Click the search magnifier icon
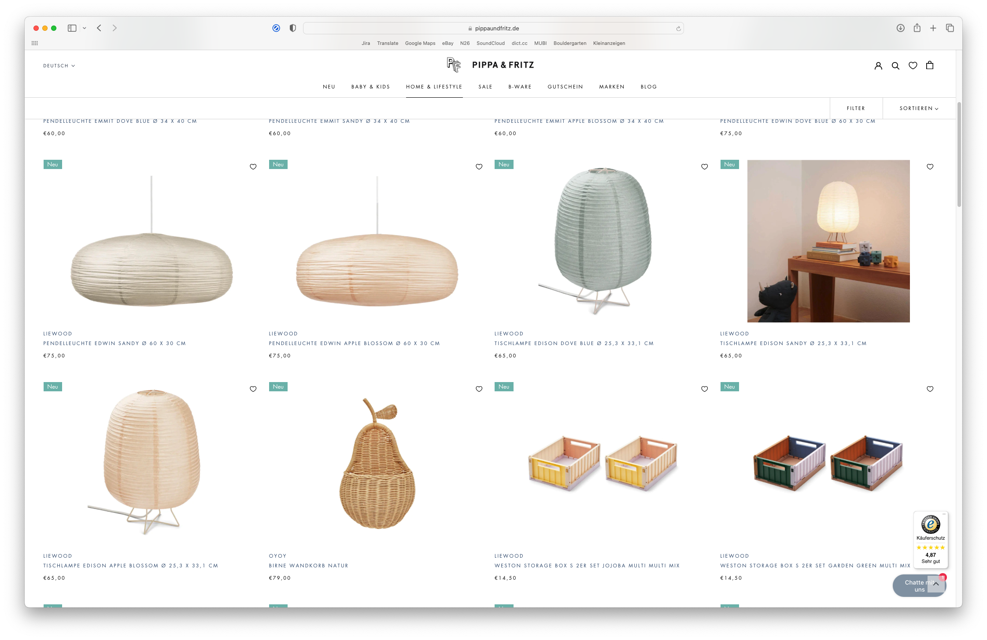The width and height of the screenshot is (987, 640). (x=895, y=66)
